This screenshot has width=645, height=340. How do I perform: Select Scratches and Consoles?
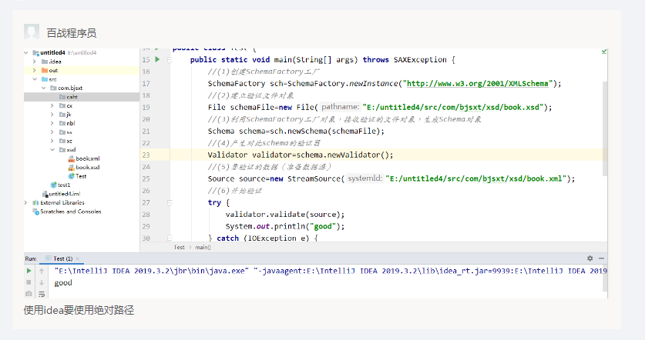[71, 212]
